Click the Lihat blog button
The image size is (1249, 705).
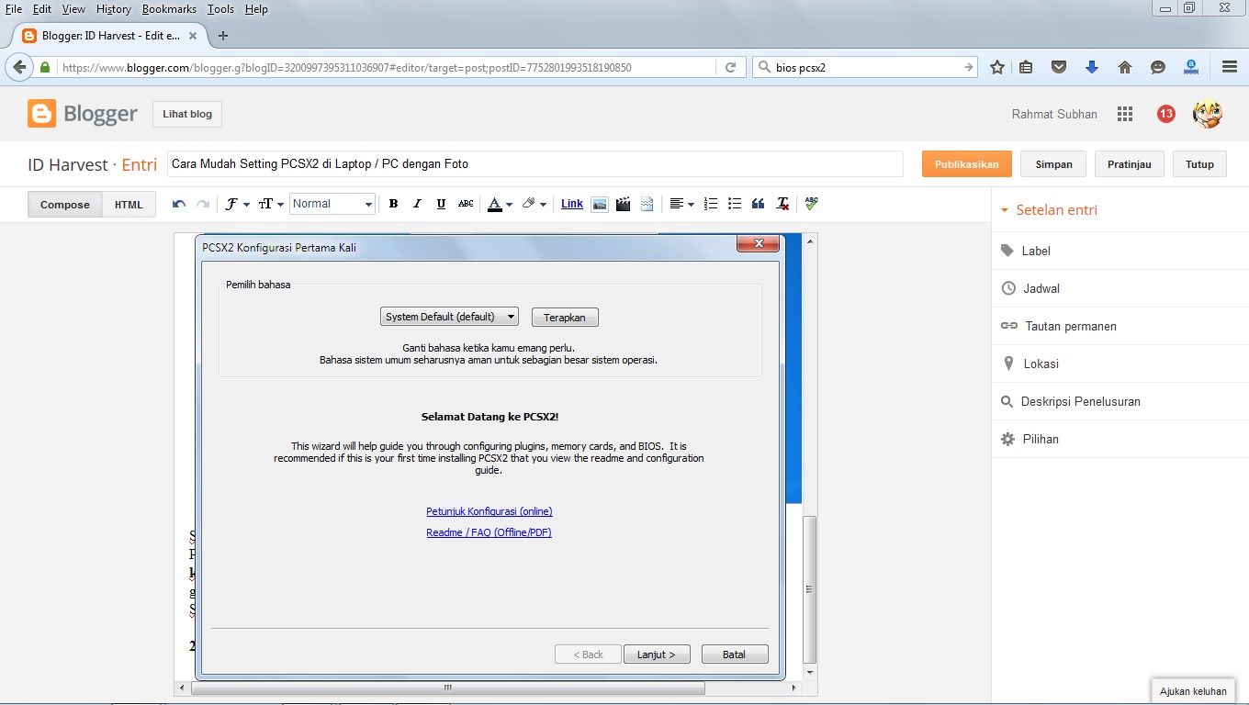(x=187, y=114)
